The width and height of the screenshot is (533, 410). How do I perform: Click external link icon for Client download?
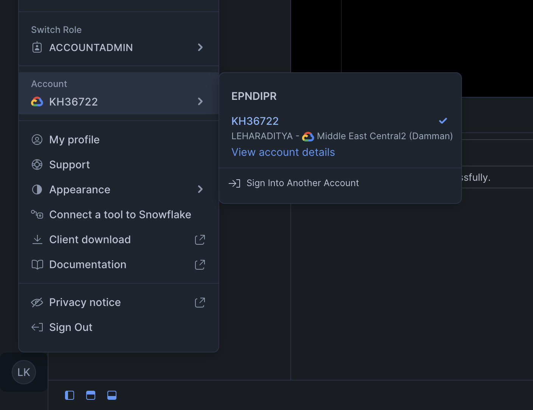click(x=200, y=239)
